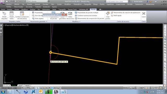This screenshot has width=167, height=94.
Task: Click the Print icon in quick access toolbar
Action: pos(16,1)
